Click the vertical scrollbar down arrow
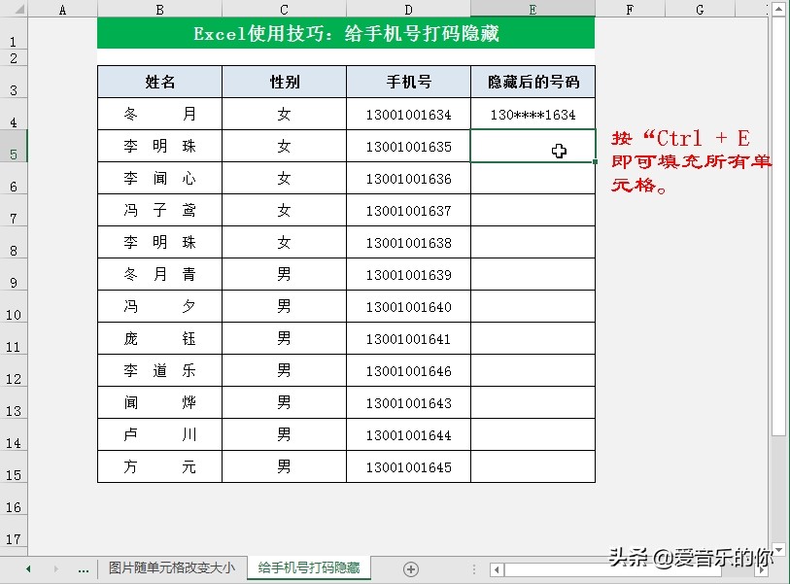Viewport: 790px width, 584px height. coord(779,547)
